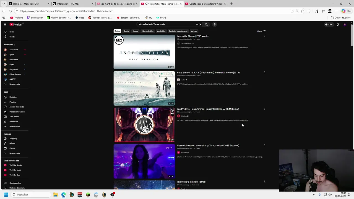Clear the YouTube search query
This screenshot has width=354, height=199.
pyautogui.click(x=201, y=24)
